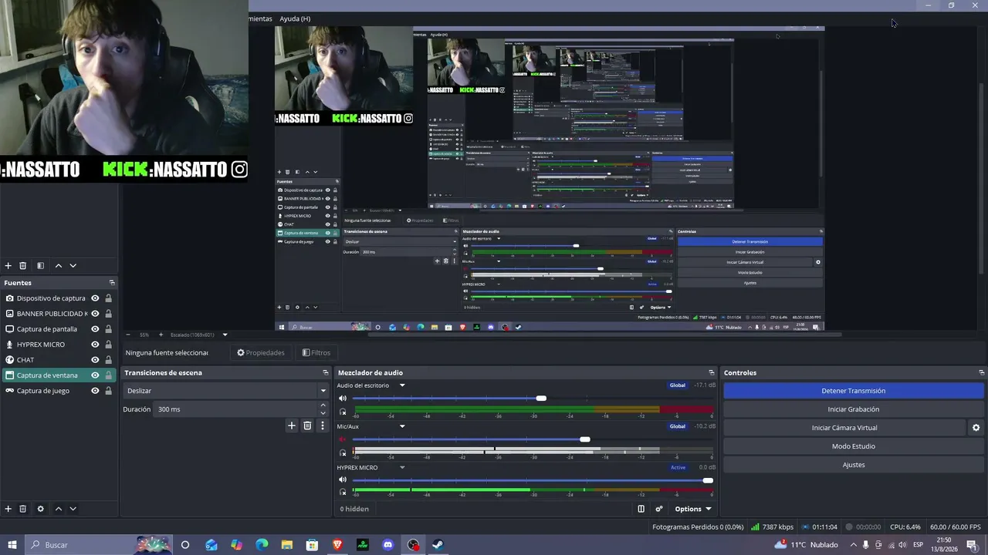Open the Filtros button
This screenshot has height=555, width=988.
click(316, 353)
